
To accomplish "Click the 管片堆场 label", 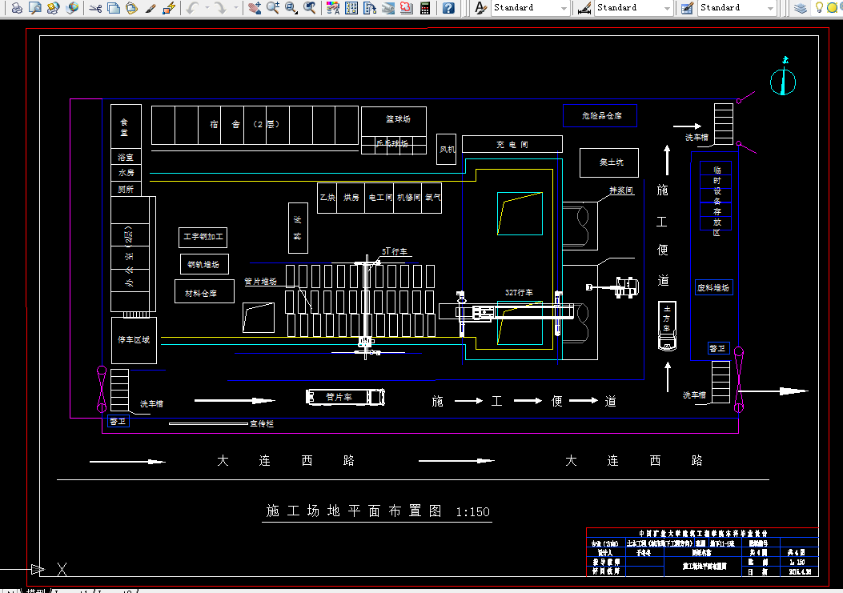I will pos(261,281).
